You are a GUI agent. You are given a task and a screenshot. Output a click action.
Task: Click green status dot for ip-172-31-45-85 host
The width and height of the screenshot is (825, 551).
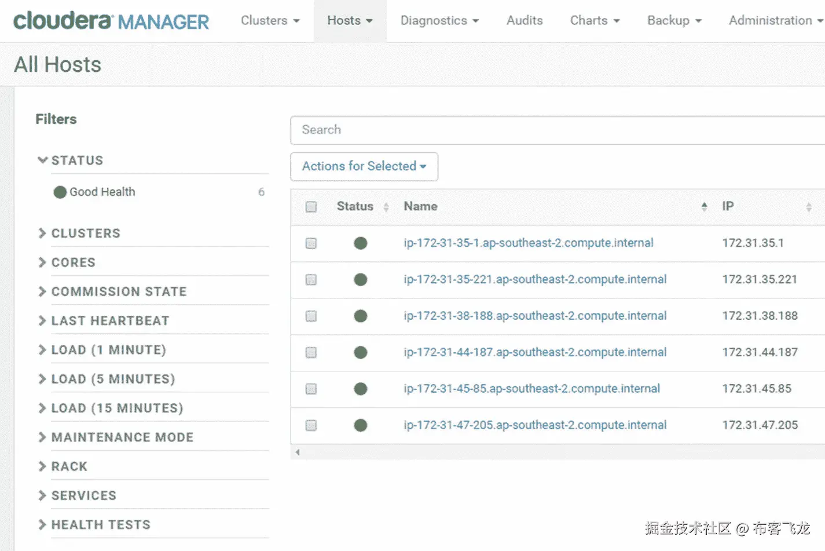coord(361,389)
